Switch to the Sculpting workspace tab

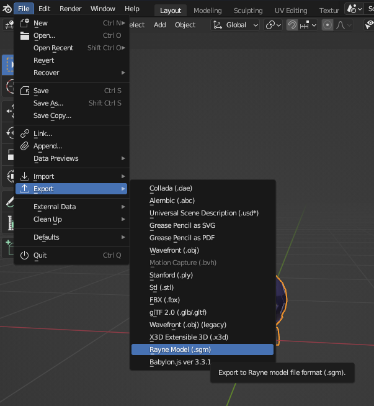(x=248, y=11)
